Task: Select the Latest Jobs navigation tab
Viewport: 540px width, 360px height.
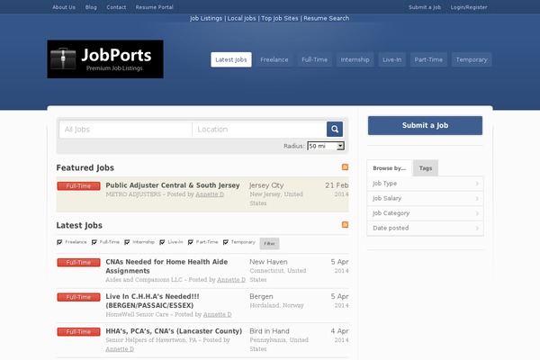Action: [231, 59]
